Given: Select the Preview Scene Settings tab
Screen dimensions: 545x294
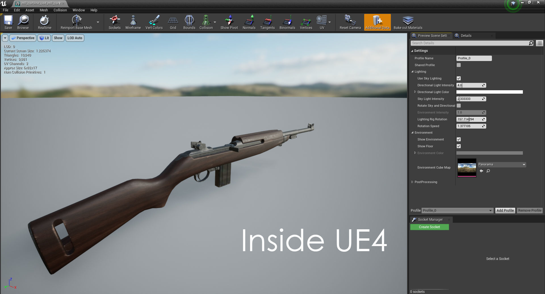Looking at the screenshot, I should click(431, 36).
